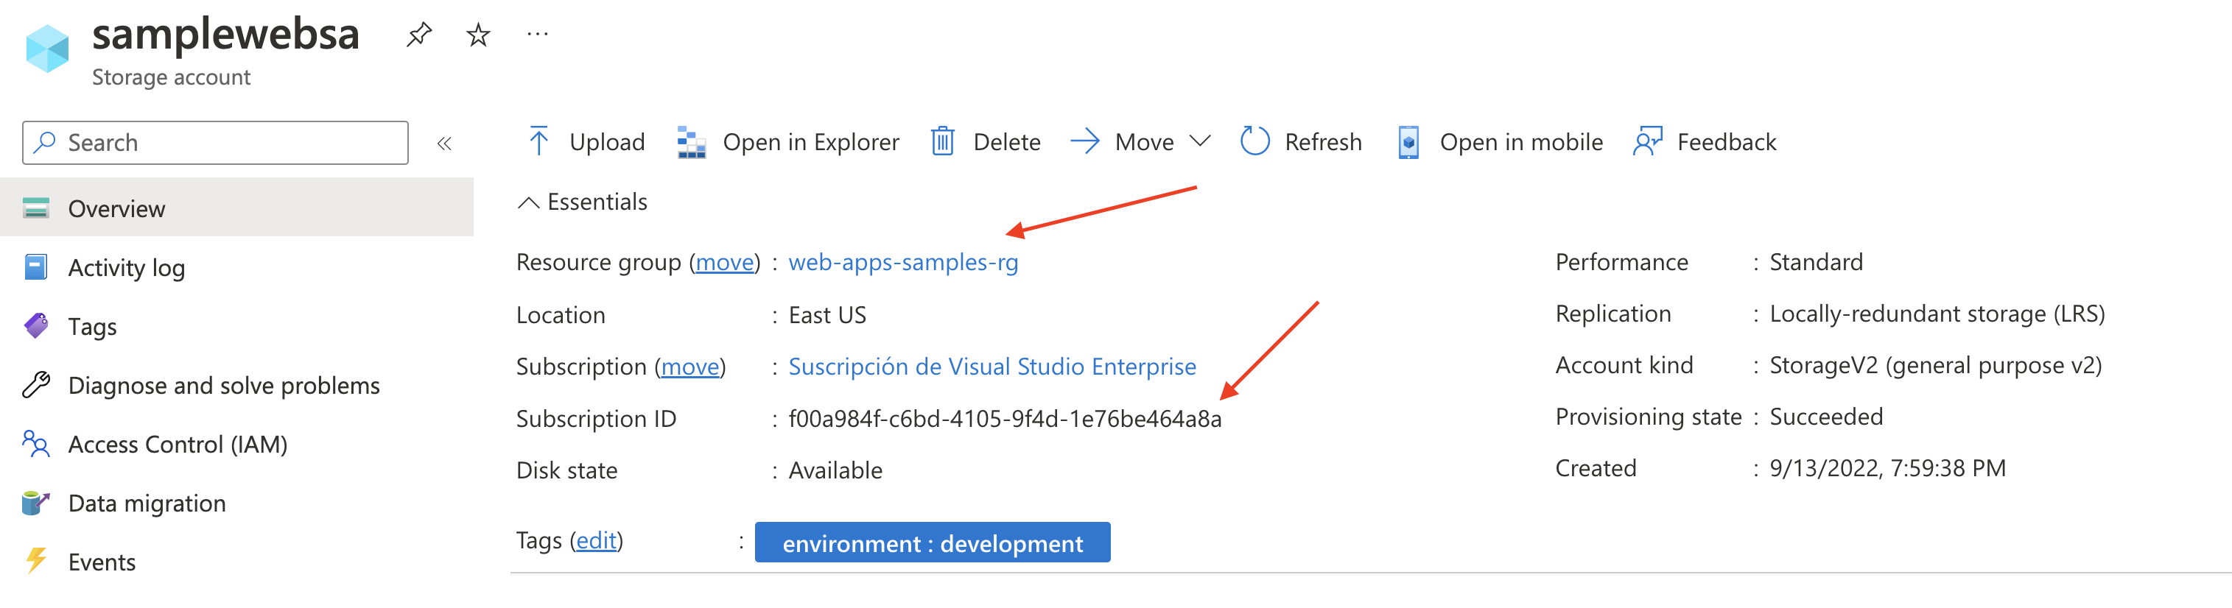Click the purple Tags icon

35,325
